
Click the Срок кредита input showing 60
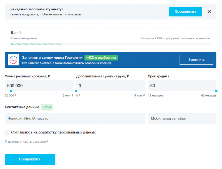(x=182, y=85)
